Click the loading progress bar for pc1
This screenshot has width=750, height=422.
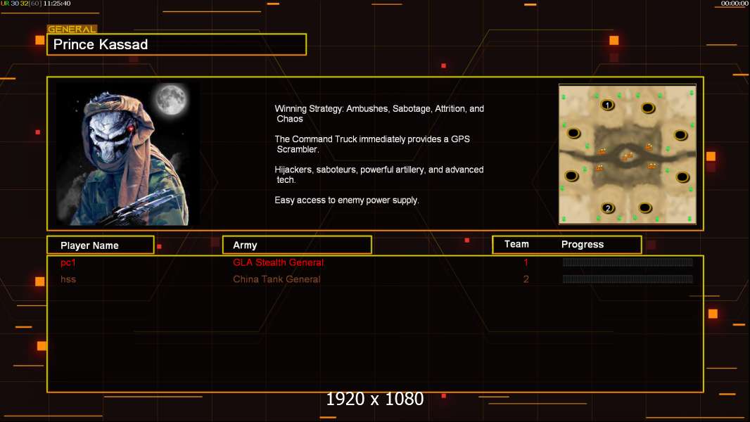628,262
